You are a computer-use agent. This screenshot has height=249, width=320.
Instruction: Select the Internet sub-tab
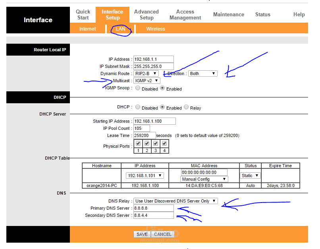coord(88,29)
